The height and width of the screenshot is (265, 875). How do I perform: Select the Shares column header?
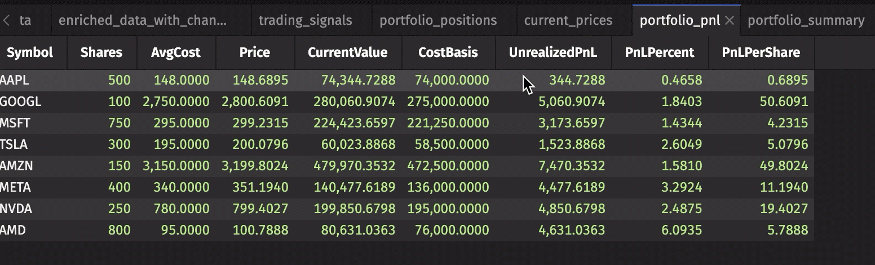101,52
